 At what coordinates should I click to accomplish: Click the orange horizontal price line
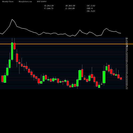click(66, 44)
